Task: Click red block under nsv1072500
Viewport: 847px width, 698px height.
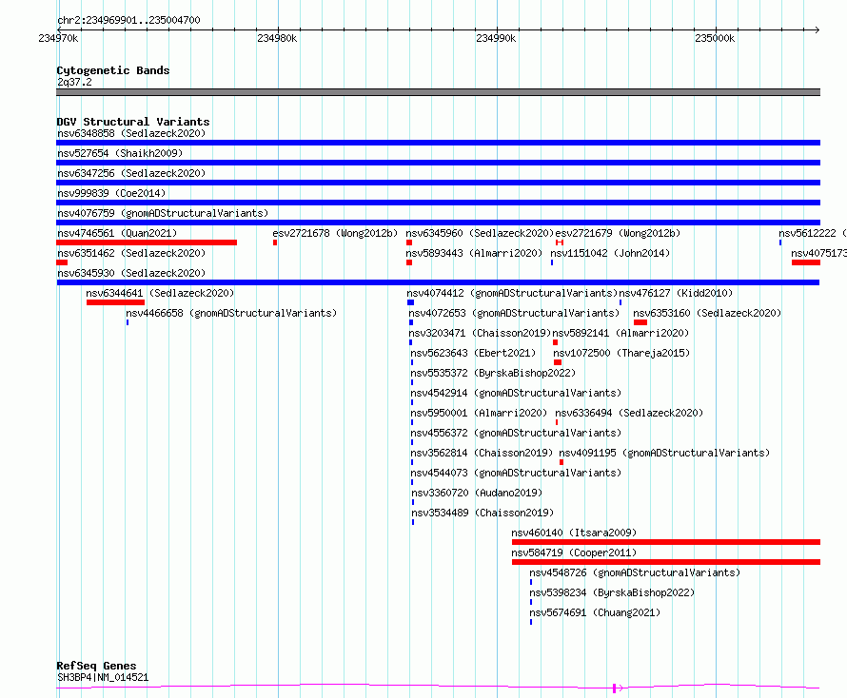Action: pos(558,362)
